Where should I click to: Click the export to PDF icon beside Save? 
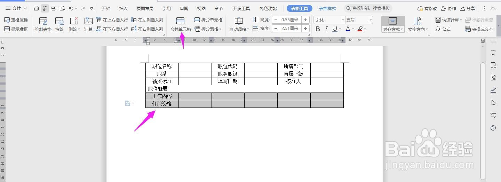click(x=45, y=8)
